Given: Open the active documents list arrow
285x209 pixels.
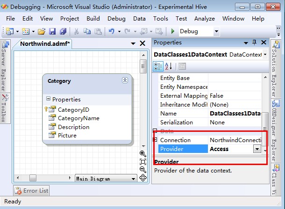Looking at the screenshot, I should click(133, 43).
